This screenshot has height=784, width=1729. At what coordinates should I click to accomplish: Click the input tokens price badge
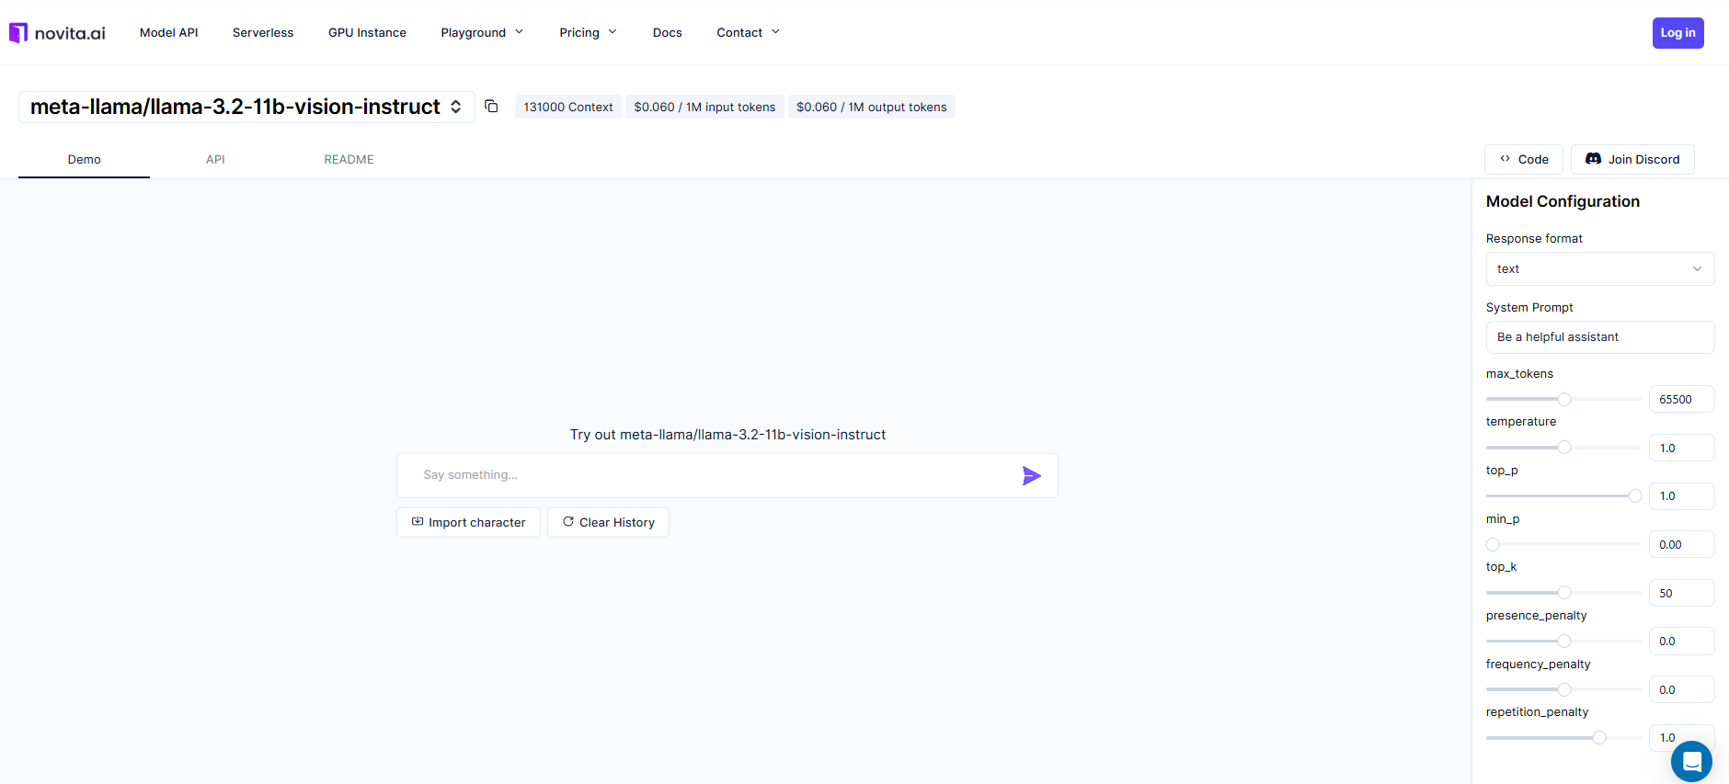[704, 107]
